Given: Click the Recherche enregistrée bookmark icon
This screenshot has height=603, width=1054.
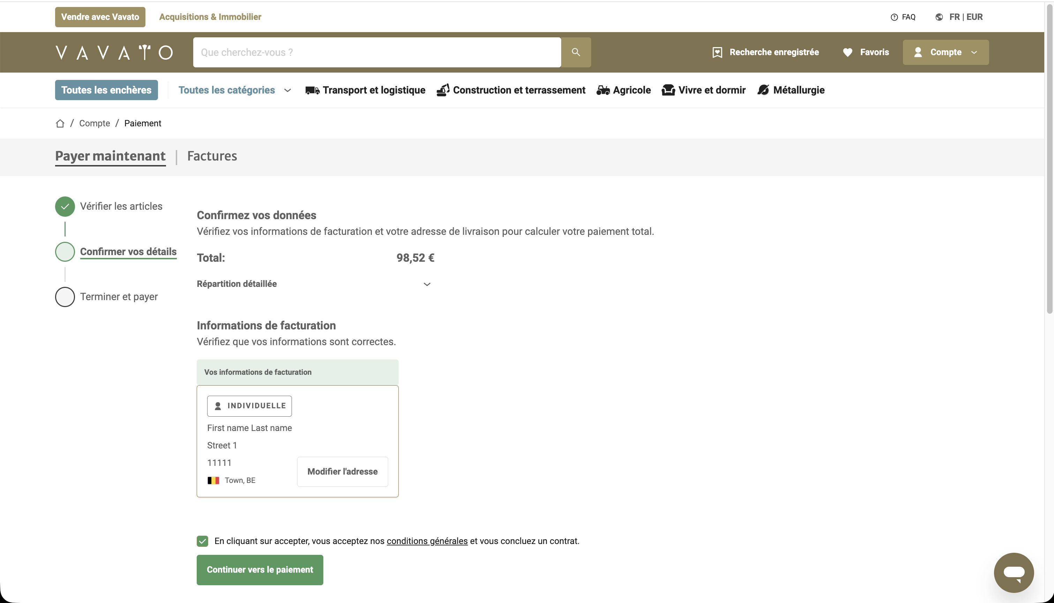Looking at the screenshot, I should pyautogui.click(x=717, y=52).
